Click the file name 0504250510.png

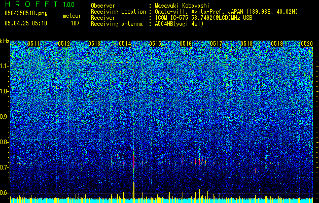26,13
